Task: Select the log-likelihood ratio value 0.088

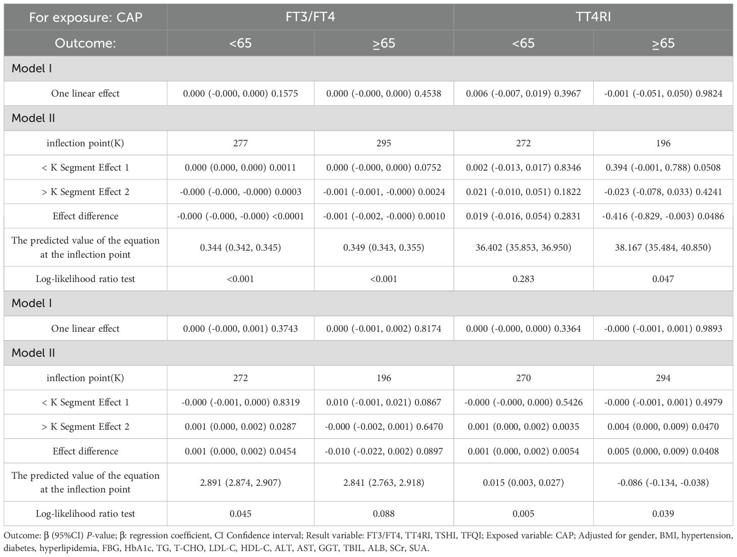Action: (384, 514)
